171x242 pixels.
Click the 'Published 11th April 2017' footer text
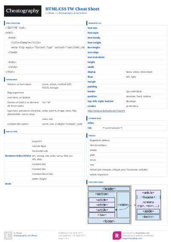pos(71,233)
